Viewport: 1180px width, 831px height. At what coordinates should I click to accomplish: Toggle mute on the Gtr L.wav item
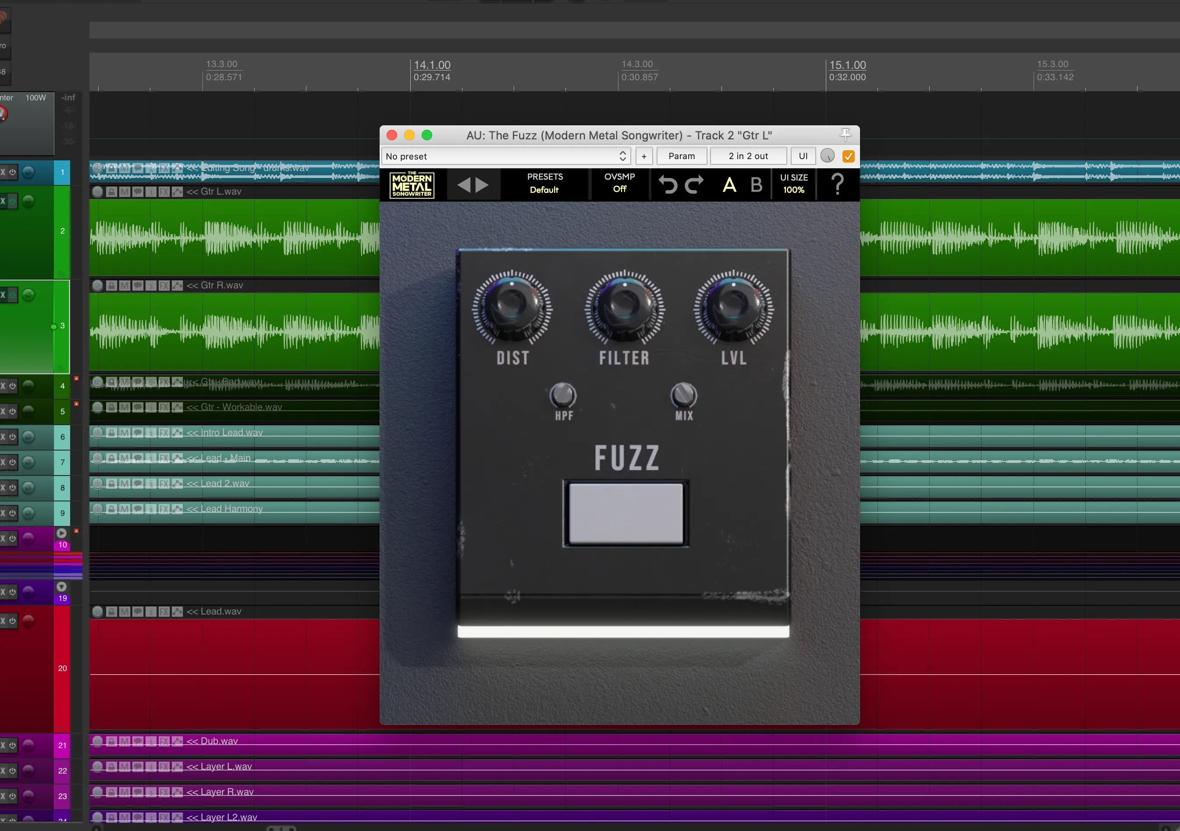[x=124, y=192]
